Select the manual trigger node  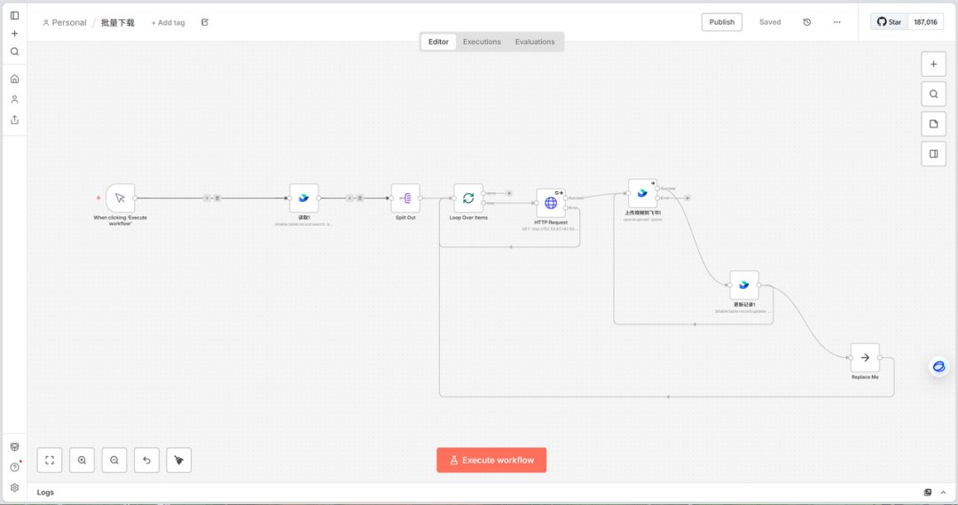point(121,198)
